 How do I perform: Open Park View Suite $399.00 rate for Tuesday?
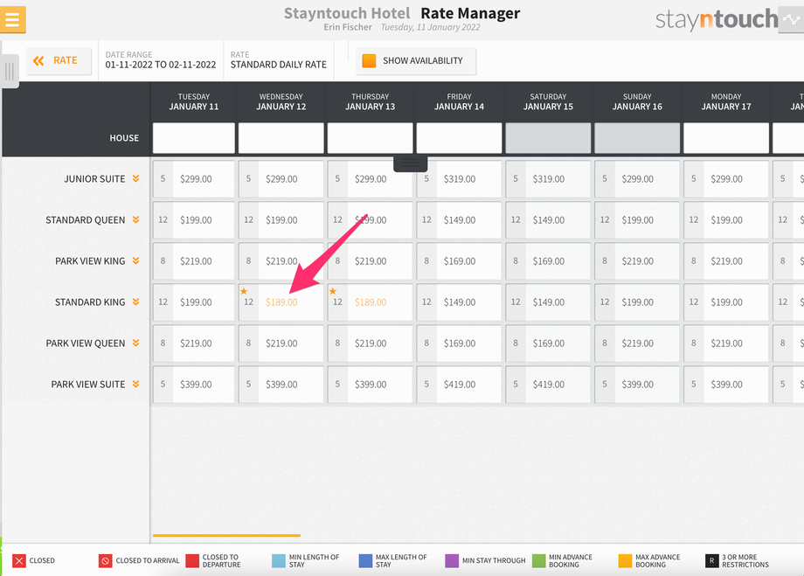click(x=194, y=385)
